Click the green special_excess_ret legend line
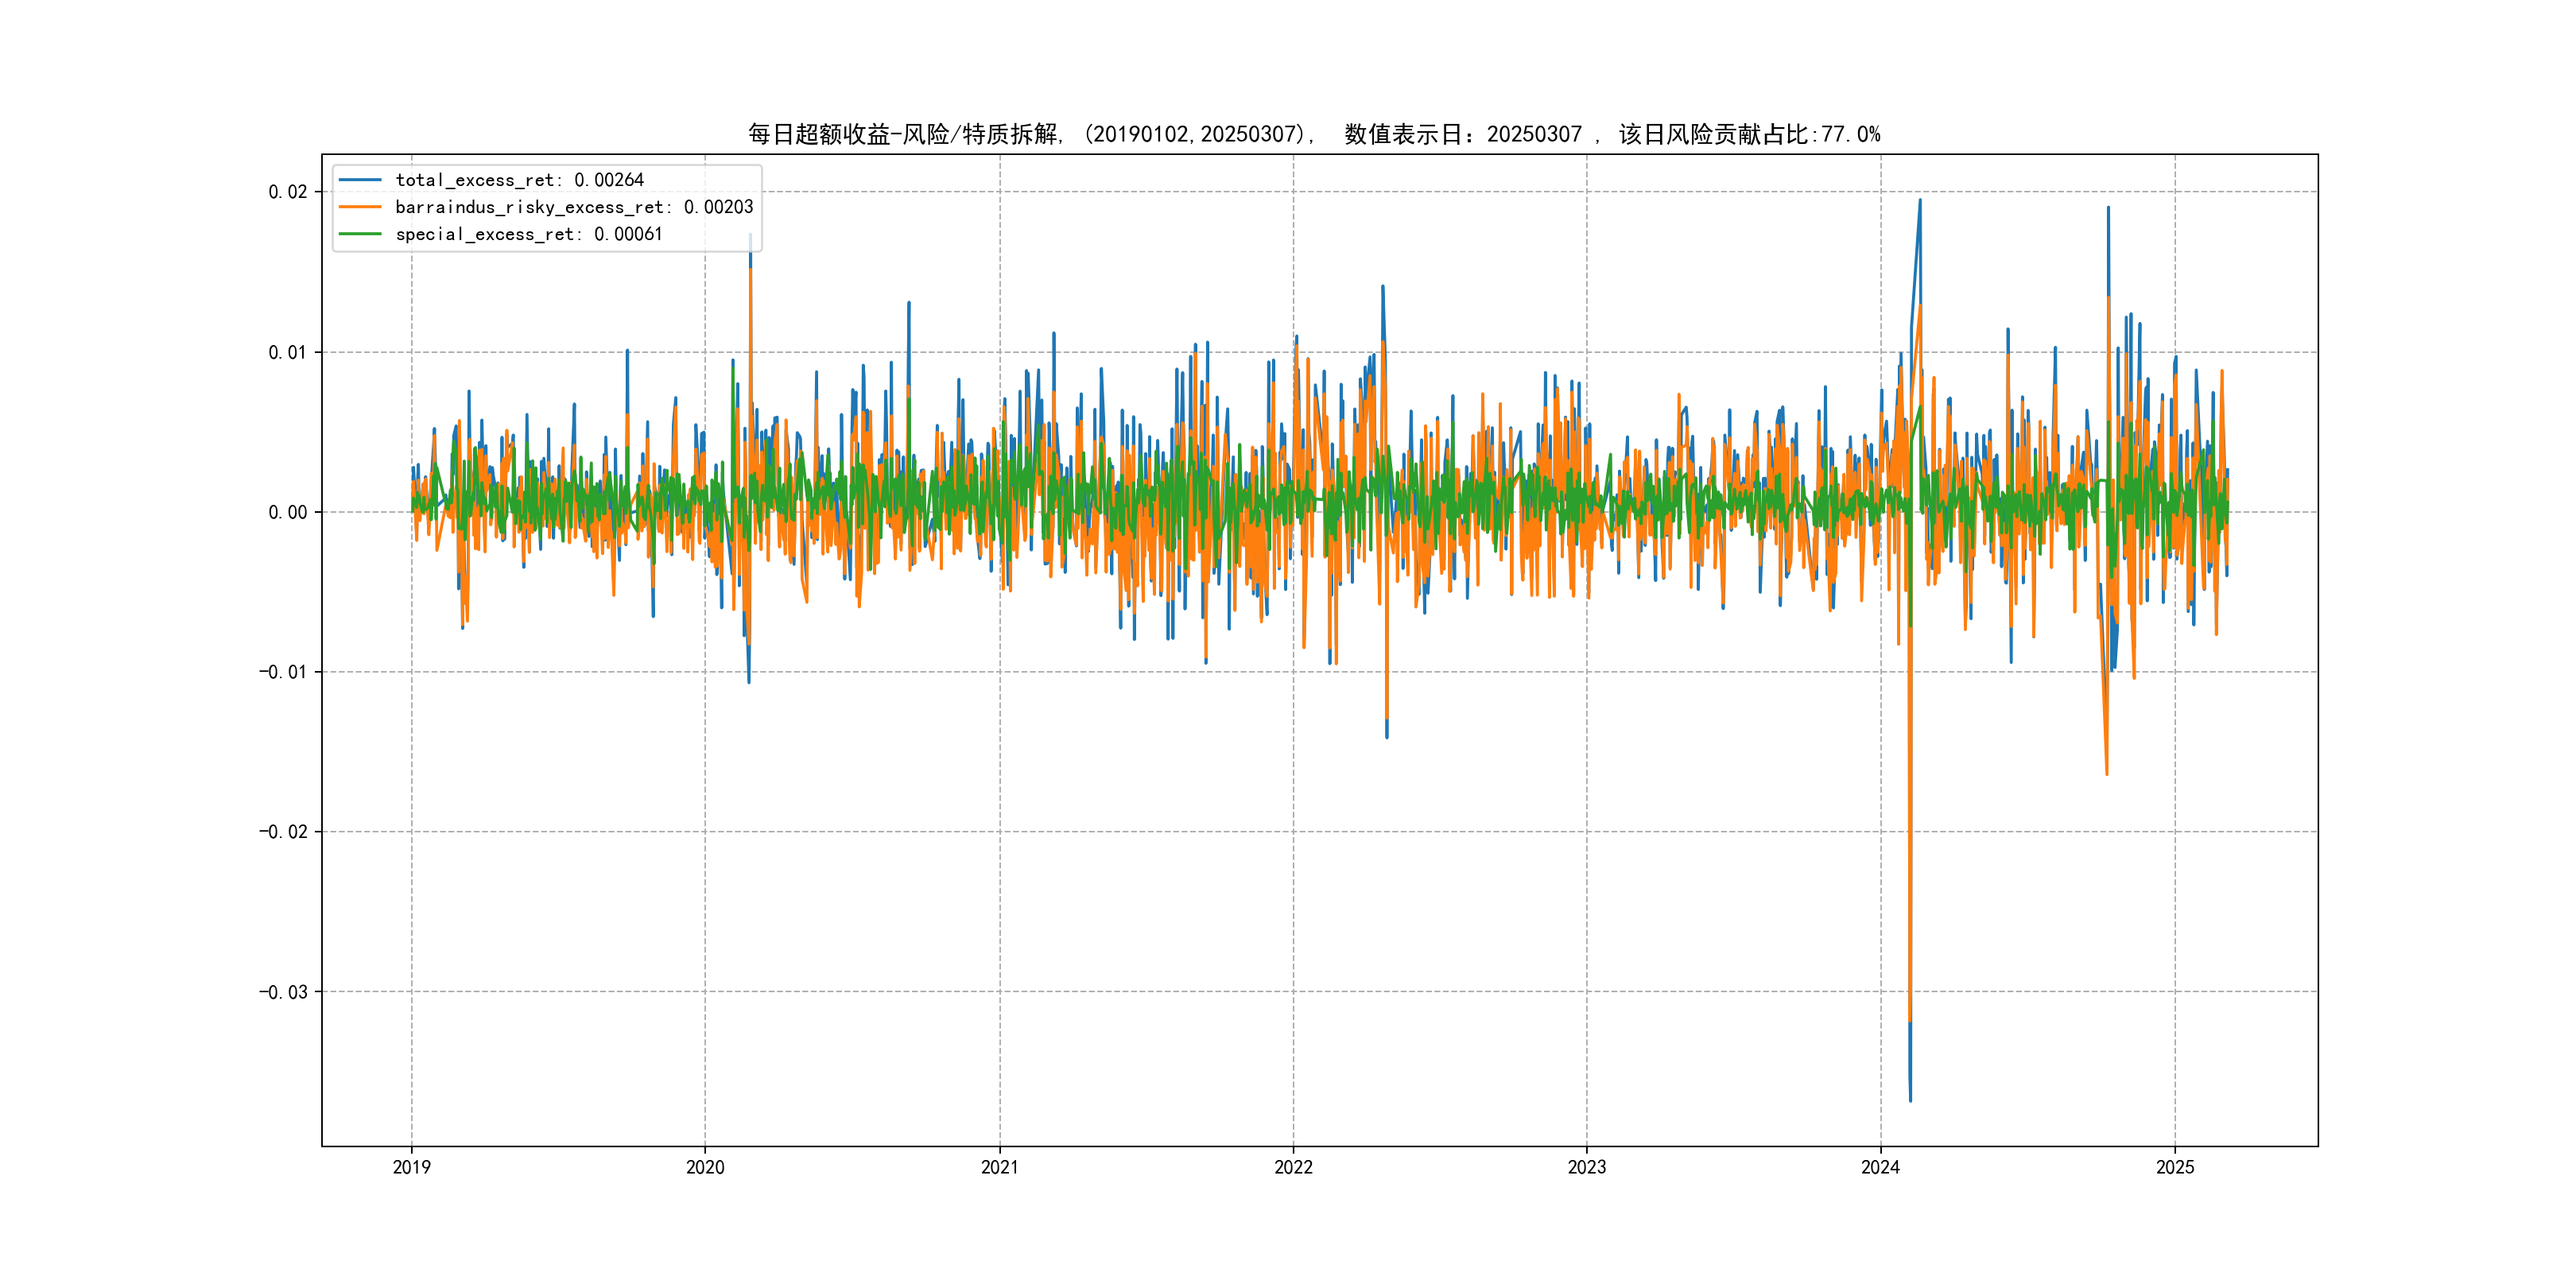Image resolution: width=2576 pixels, height=1288 pixels. [x=360, y=234]
